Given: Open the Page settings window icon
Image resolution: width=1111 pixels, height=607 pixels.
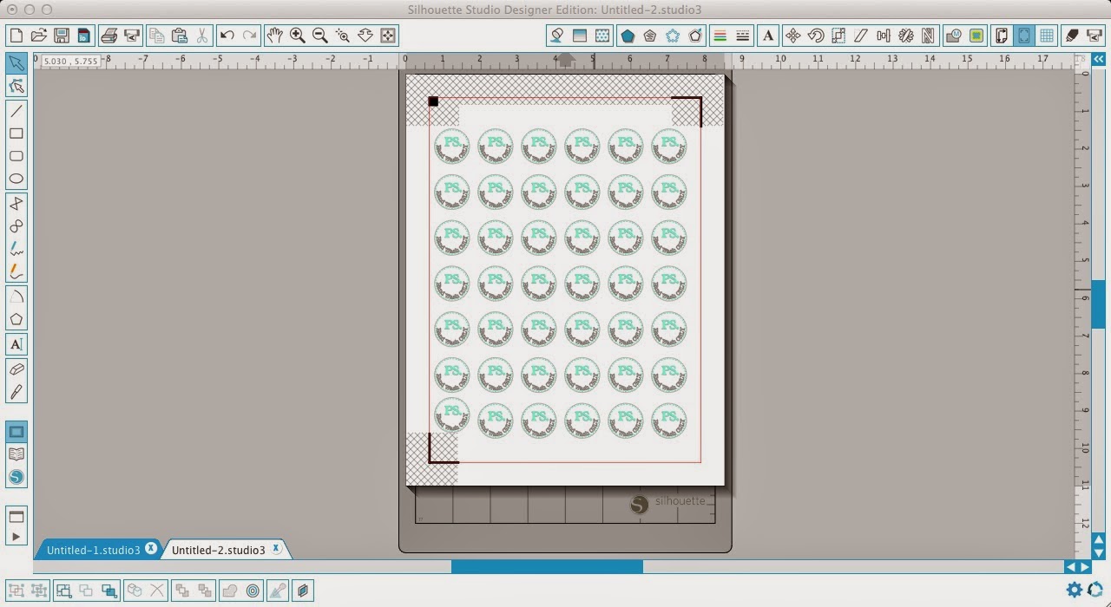Looking at the screenshot, I should (1002, 36).
